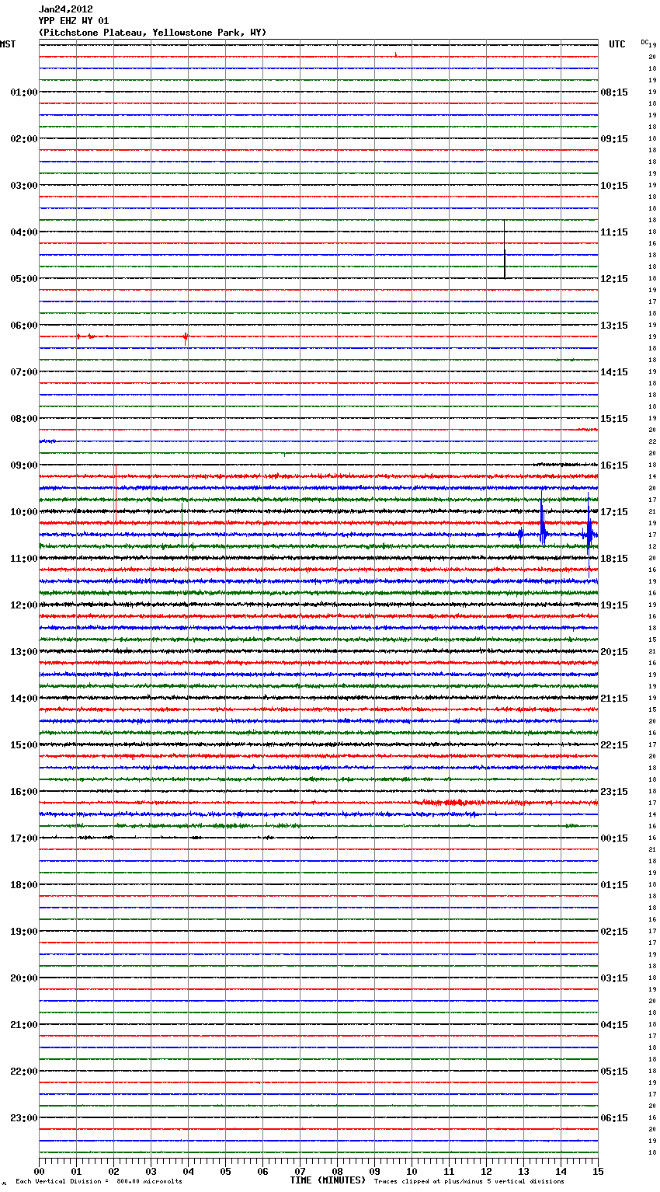Image resolution: width=660 pixels, height=1192 pixels.
Task: Select the 10:00 MST time label
Action: pos(24,512)
